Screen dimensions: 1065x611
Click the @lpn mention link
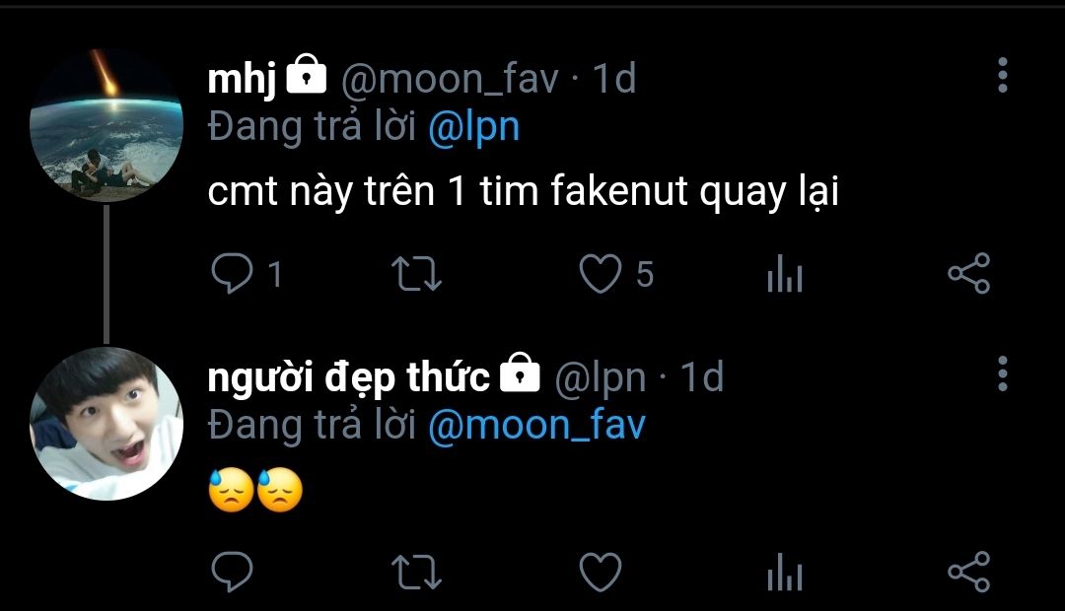point(473,127)
